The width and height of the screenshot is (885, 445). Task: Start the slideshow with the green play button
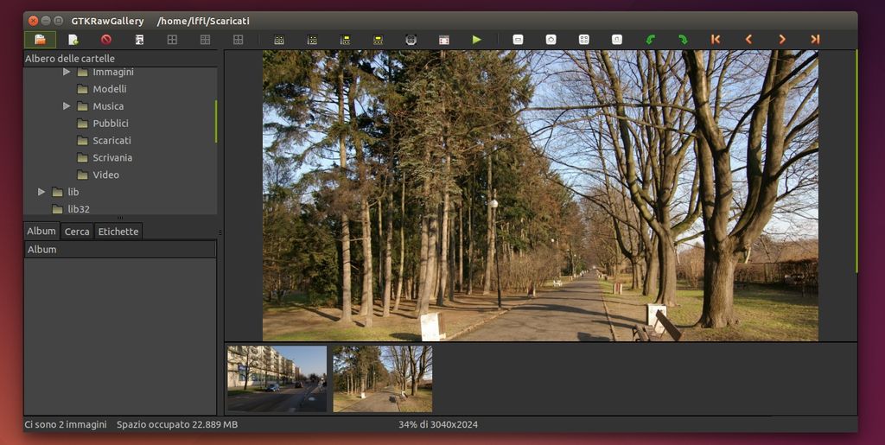pos(476,40)
